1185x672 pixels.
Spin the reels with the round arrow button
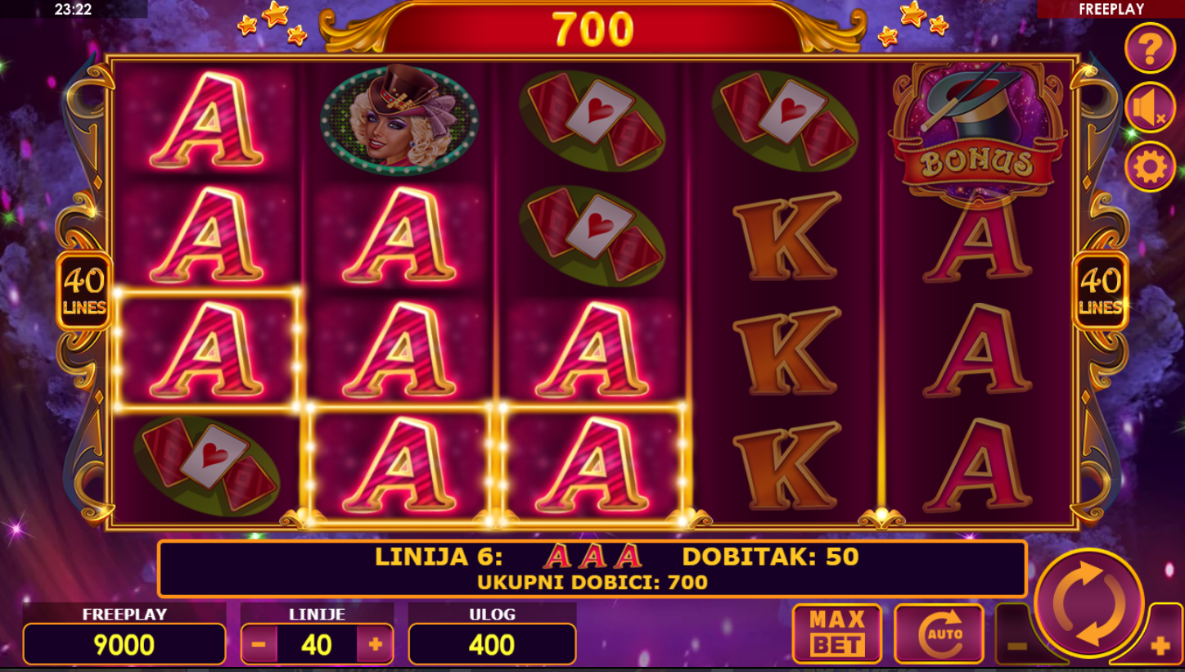[x=1089, y=603]
